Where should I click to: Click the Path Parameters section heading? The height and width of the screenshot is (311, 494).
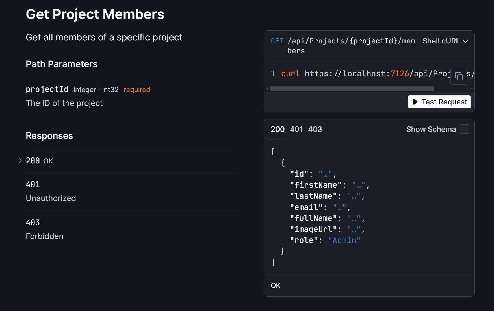click(x=62, y=64)
